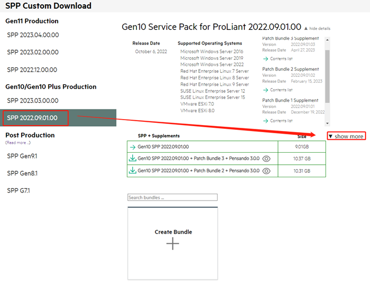
Task: Collapse details with hide details toggle
Action: click(317, 28)
